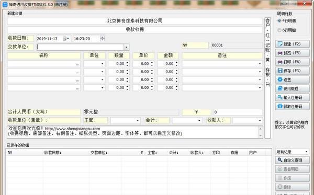Click the 打印 (F6) print button
Screen dimensions: 314x195
coord(292,62)
